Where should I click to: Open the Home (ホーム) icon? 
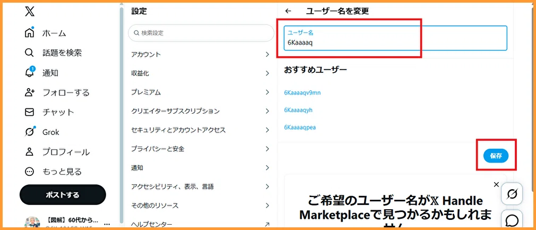point(30,33)
